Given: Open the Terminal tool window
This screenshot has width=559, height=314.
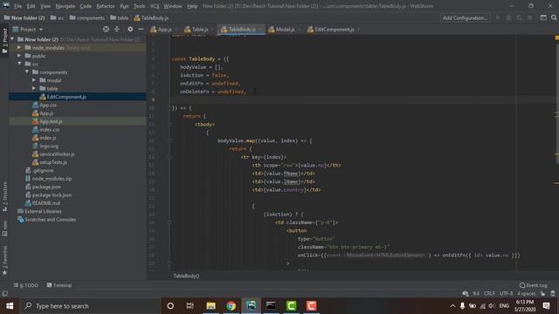Looking at the screenshot, I should point(59,285).
